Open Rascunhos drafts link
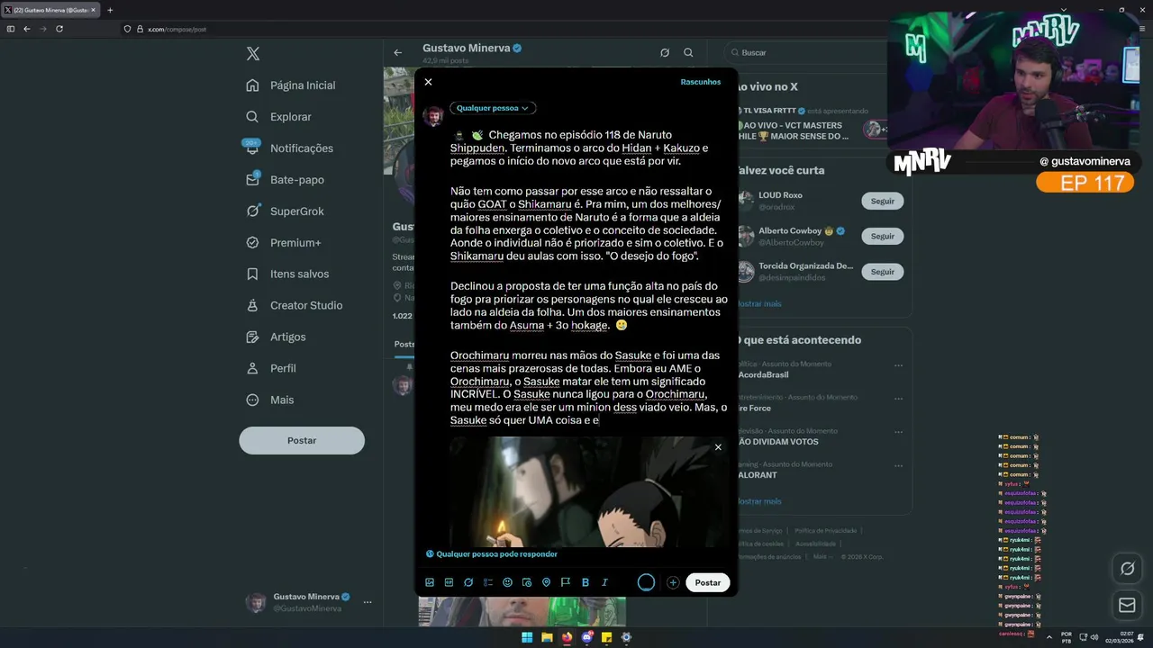The height and width of the screenshot is (648, 1153). click(x=700, y=82)
